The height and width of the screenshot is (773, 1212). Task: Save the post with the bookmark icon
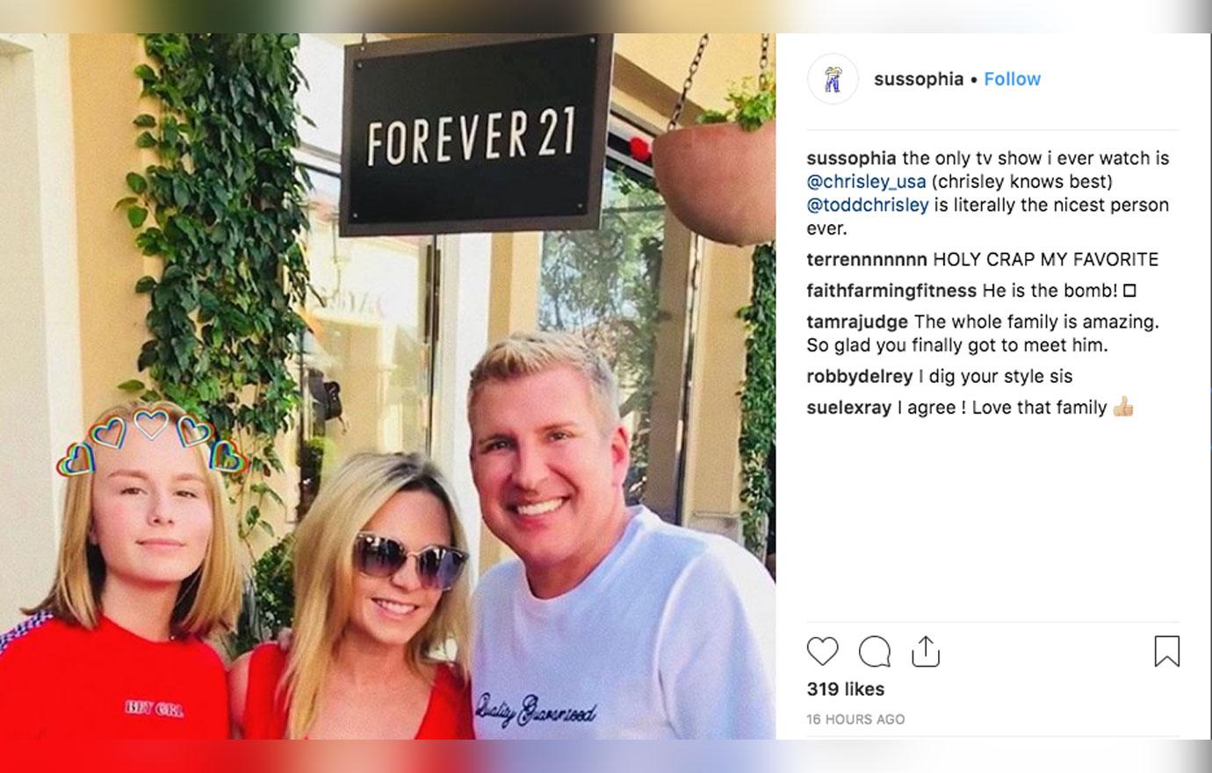[1166, 652]
